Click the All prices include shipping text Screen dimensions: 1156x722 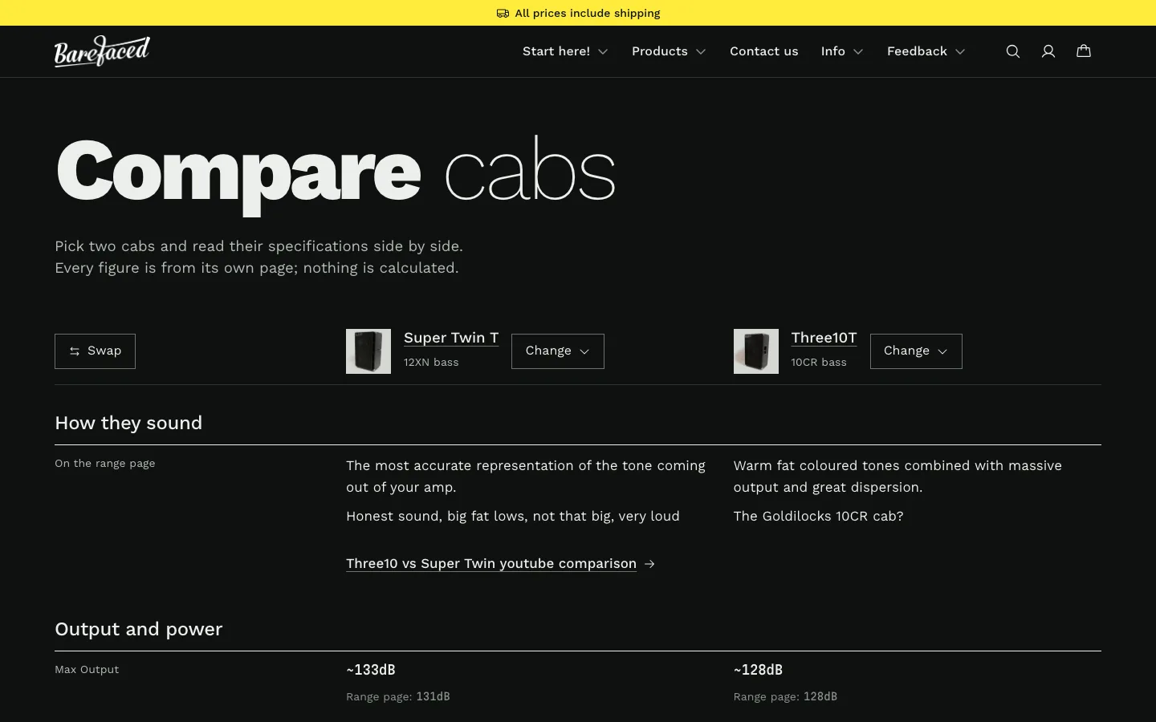coord(588,13)
